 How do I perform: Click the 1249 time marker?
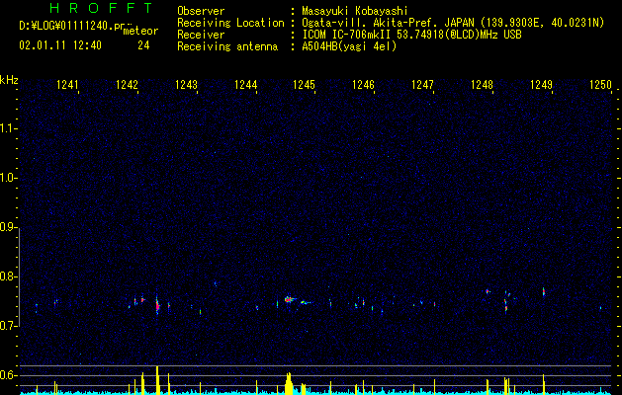click(541, 85)
